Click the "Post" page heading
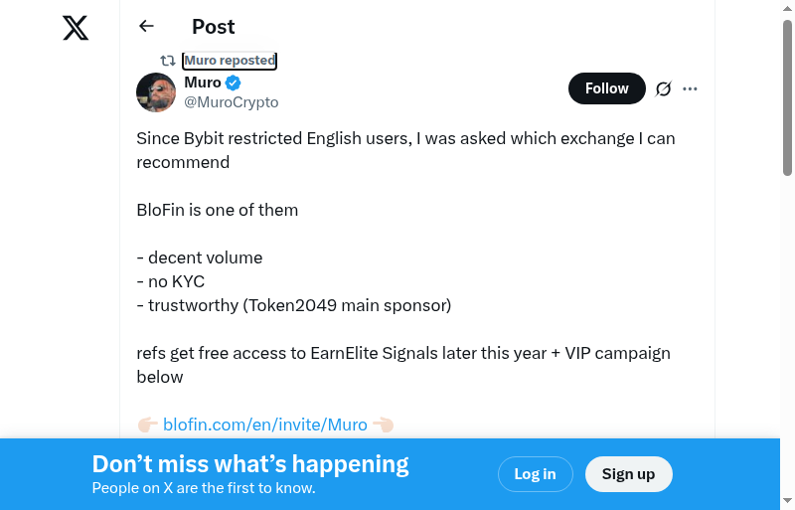This screenshot has width=795, height=510. pos(214,27)
